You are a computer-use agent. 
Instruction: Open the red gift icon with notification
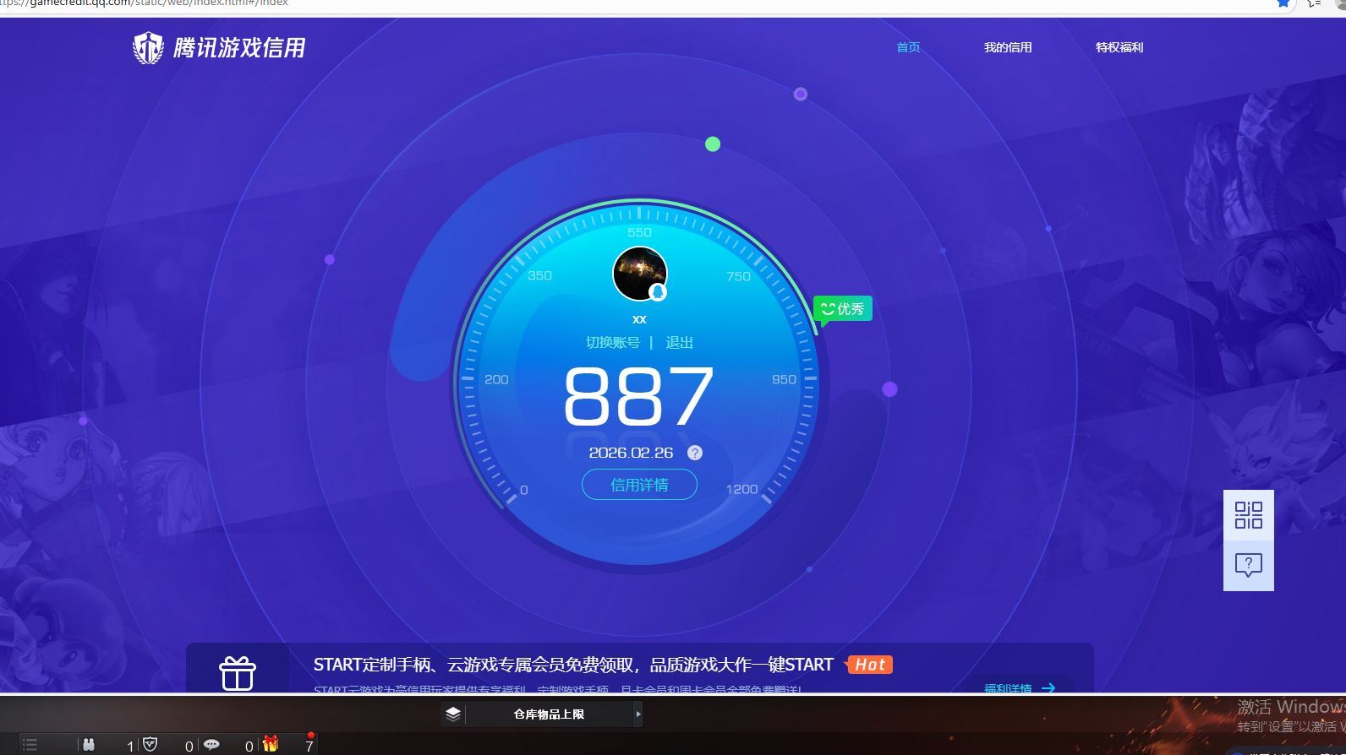pos(271,743)
